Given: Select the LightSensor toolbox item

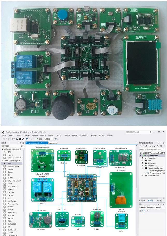Looking at the screenshot, I should pos(12,201).
